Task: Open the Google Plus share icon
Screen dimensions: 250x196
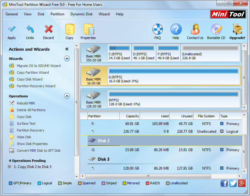Action: click(x=242, y=183)
